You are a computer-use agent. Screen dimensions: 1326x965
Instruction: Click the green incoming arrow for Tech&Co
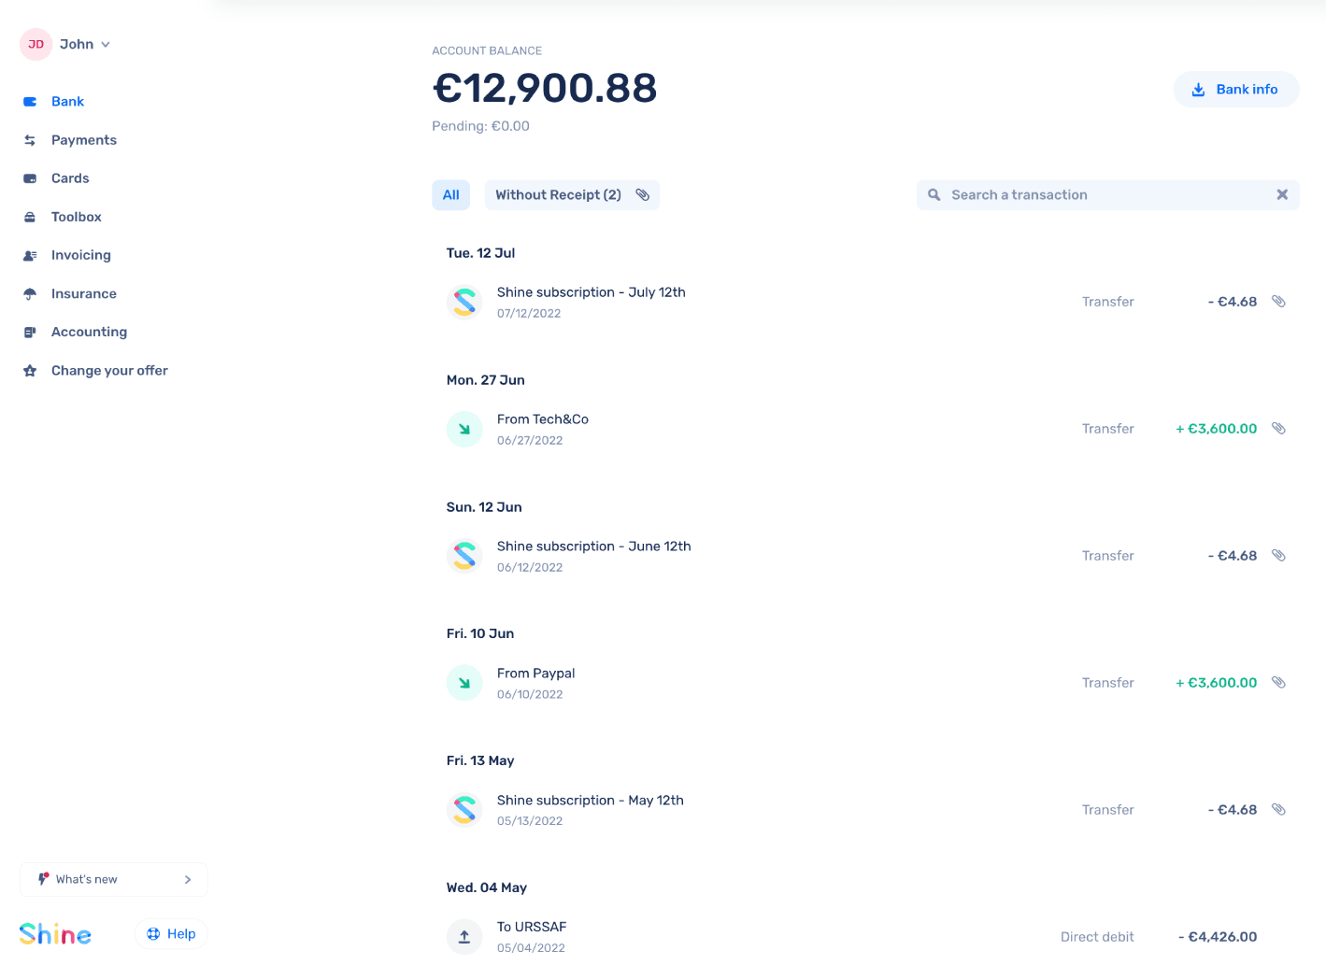point(464,429)
